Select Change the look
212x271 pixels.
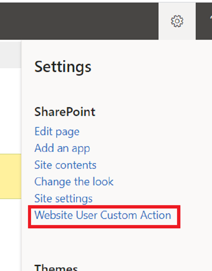coord(74,182)
